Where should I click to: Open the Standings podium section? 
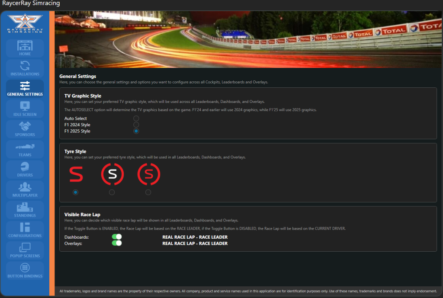25,210
